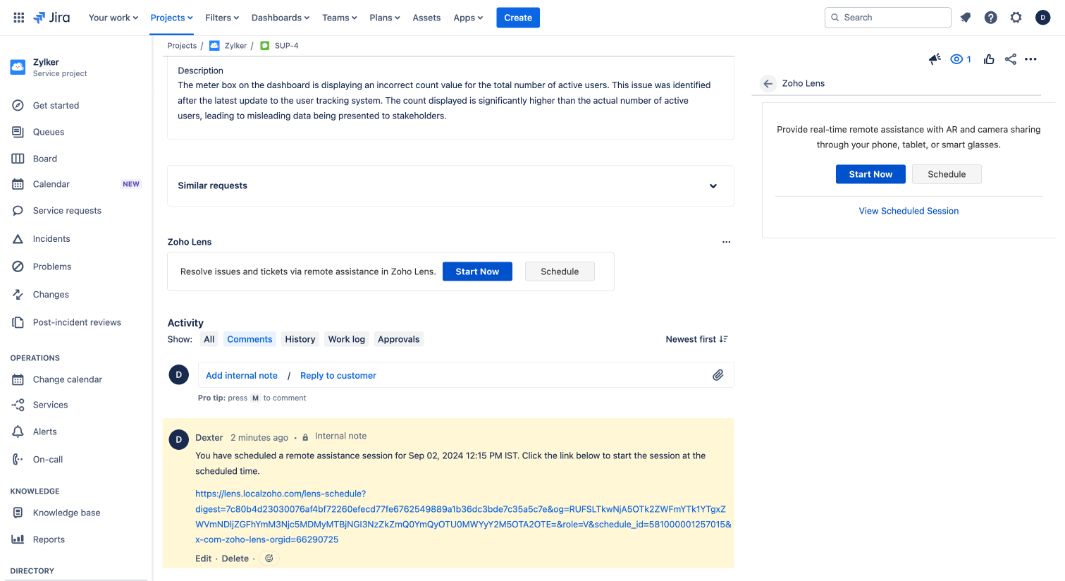Click Schedule in the right Zoho Lens panel
The image size is (1065, 581).
coord(947,174)
